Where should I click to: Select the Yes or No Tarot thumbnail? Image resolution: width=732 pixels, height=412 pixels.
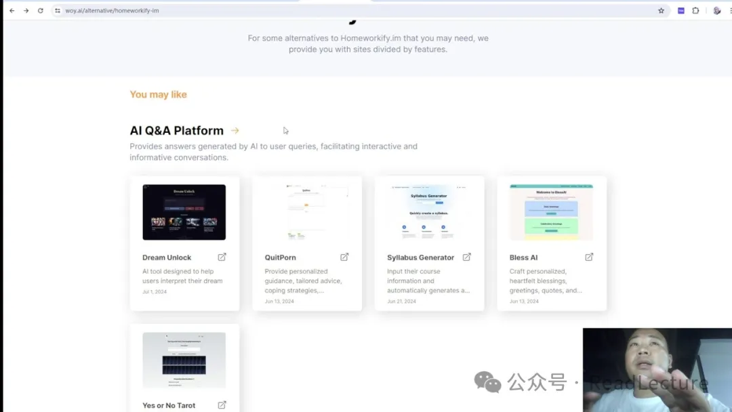(x=184, y=360)
